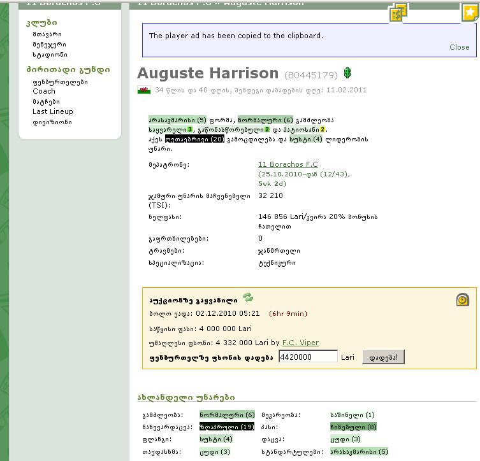Click the Wales flag icon
The height and width of the screenshot is (461, 480).
(144, 90)
